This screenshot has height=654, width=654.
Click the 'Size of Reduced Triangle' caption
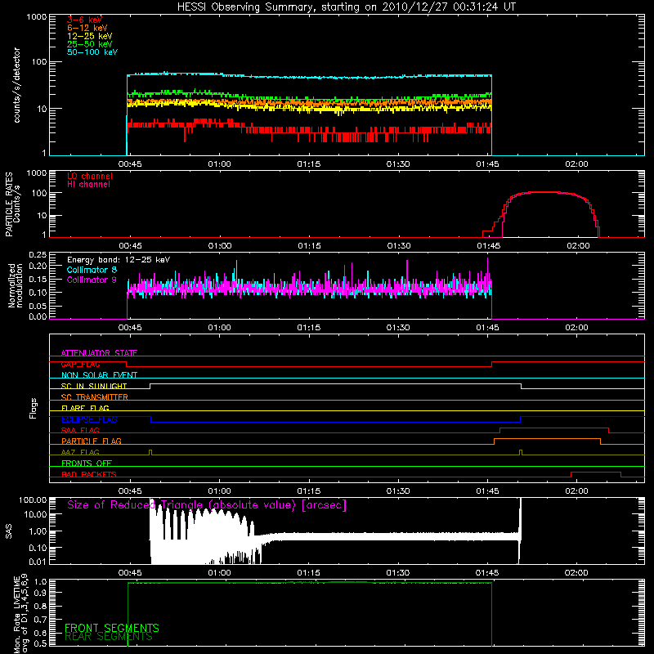pos(207,505)
